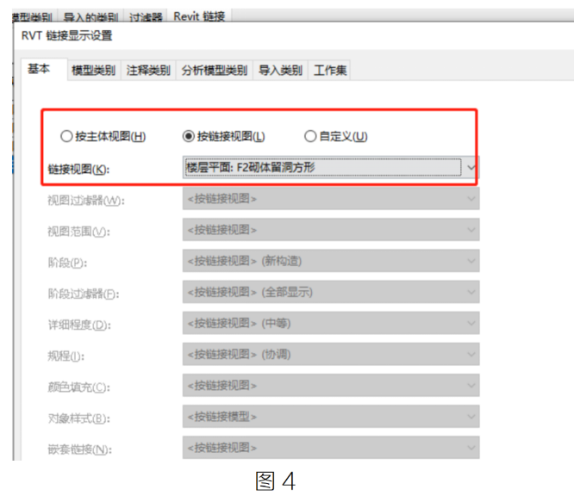Switch to the 注释类别 tab
The image size is (574, 502).
148,70
